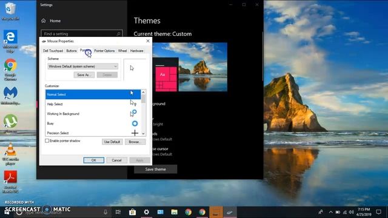Open the Recycle Bin desktop icon
Viewport: 388px width, 218px height.
point(10,11)
